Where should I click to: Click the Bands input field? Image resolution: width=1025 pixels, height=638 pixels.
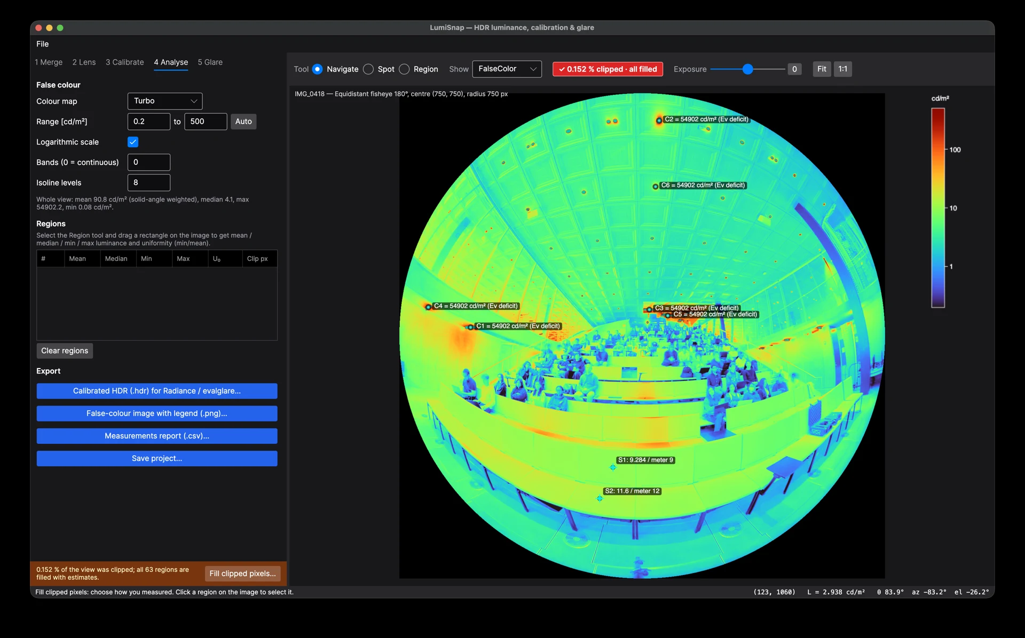coord(149,162)
